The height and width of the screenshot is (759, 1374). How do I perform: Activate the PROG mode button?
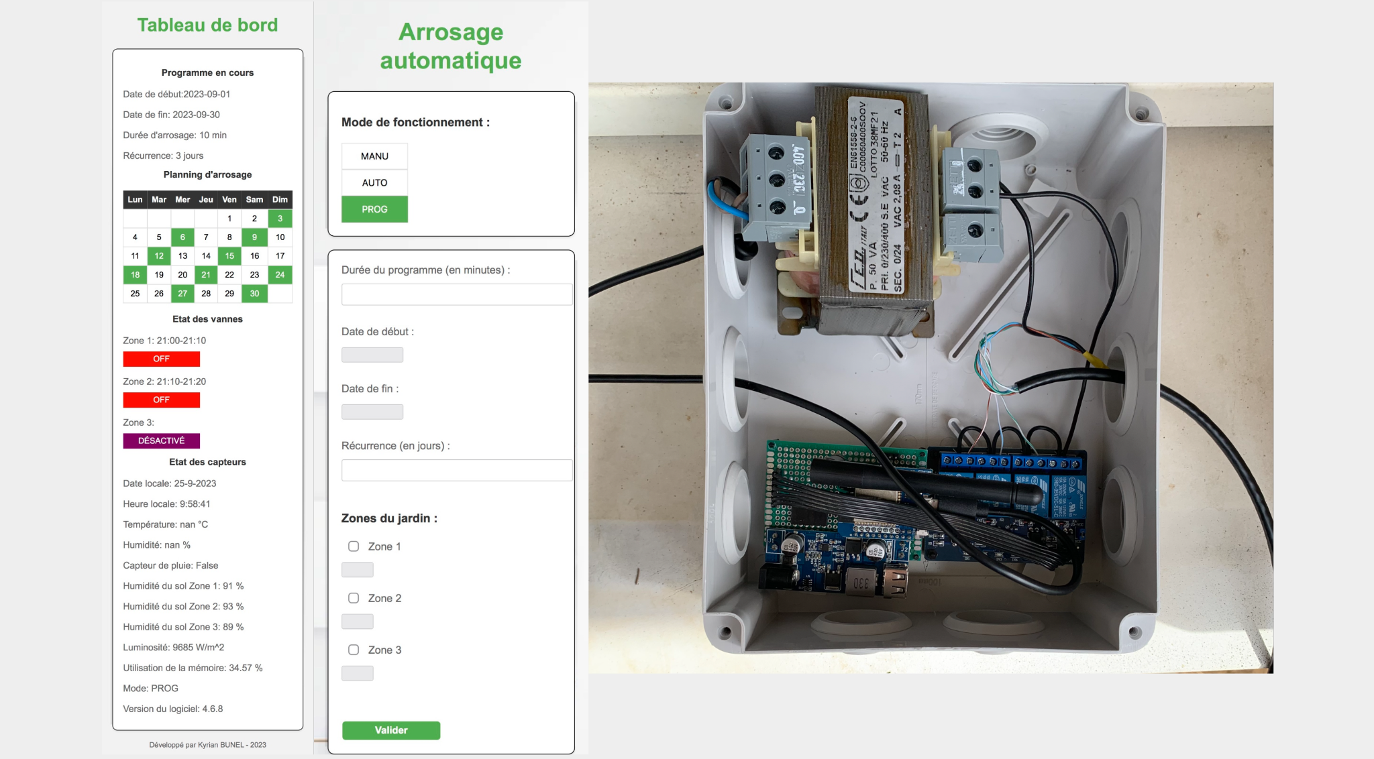[x=374, y=209]
